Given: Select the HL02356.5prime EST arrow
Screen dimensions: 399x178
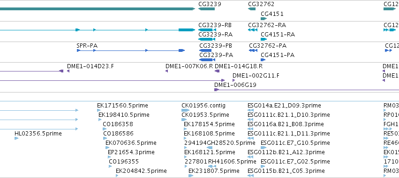Looking at the screenshot, I should pyautogui.click(x=16, y=138).
